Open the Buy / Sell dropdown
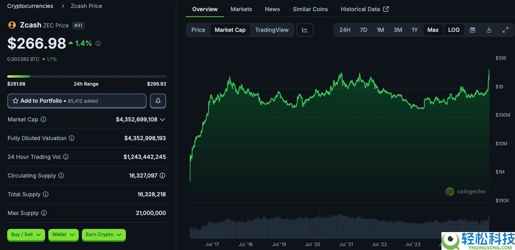 [27, 234]
